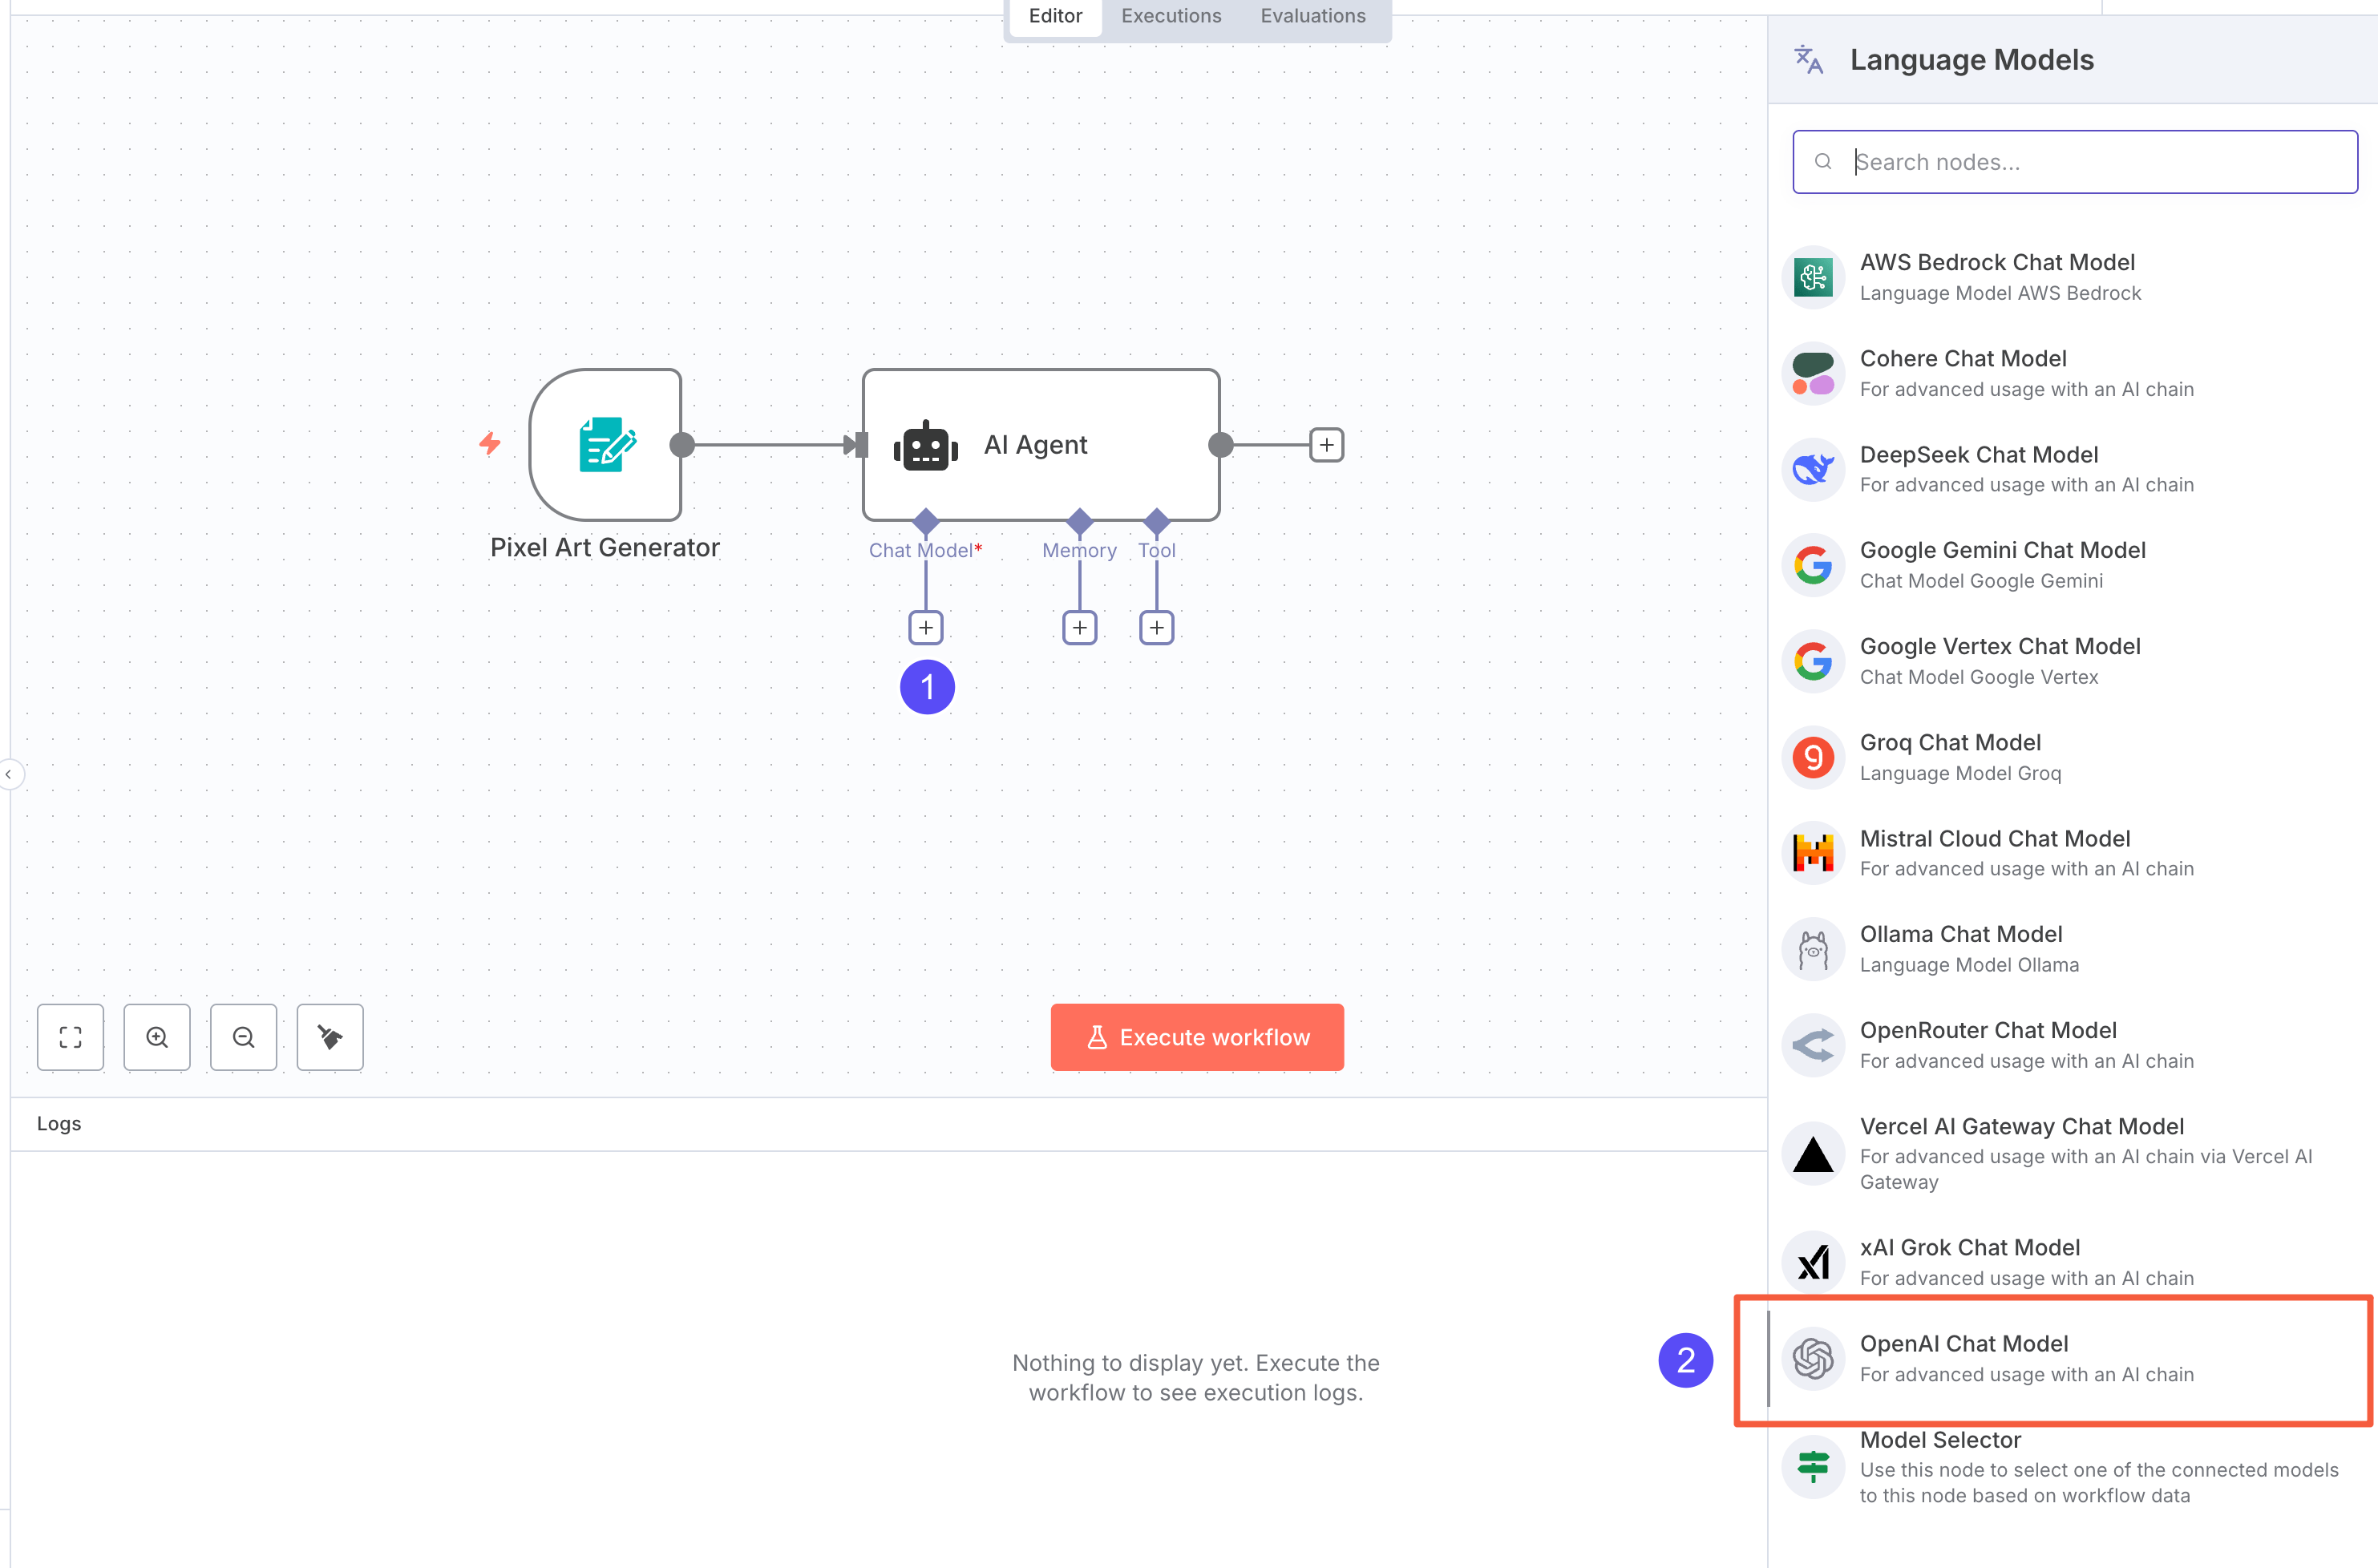
Task: Click the tidy up broom icon
Action: 330,1037
